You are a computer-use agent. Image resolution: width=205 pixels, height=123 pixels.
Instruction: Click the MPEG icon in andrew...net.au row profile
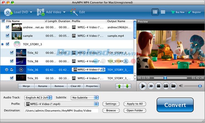pyautogui.click(x=74, y=27)
